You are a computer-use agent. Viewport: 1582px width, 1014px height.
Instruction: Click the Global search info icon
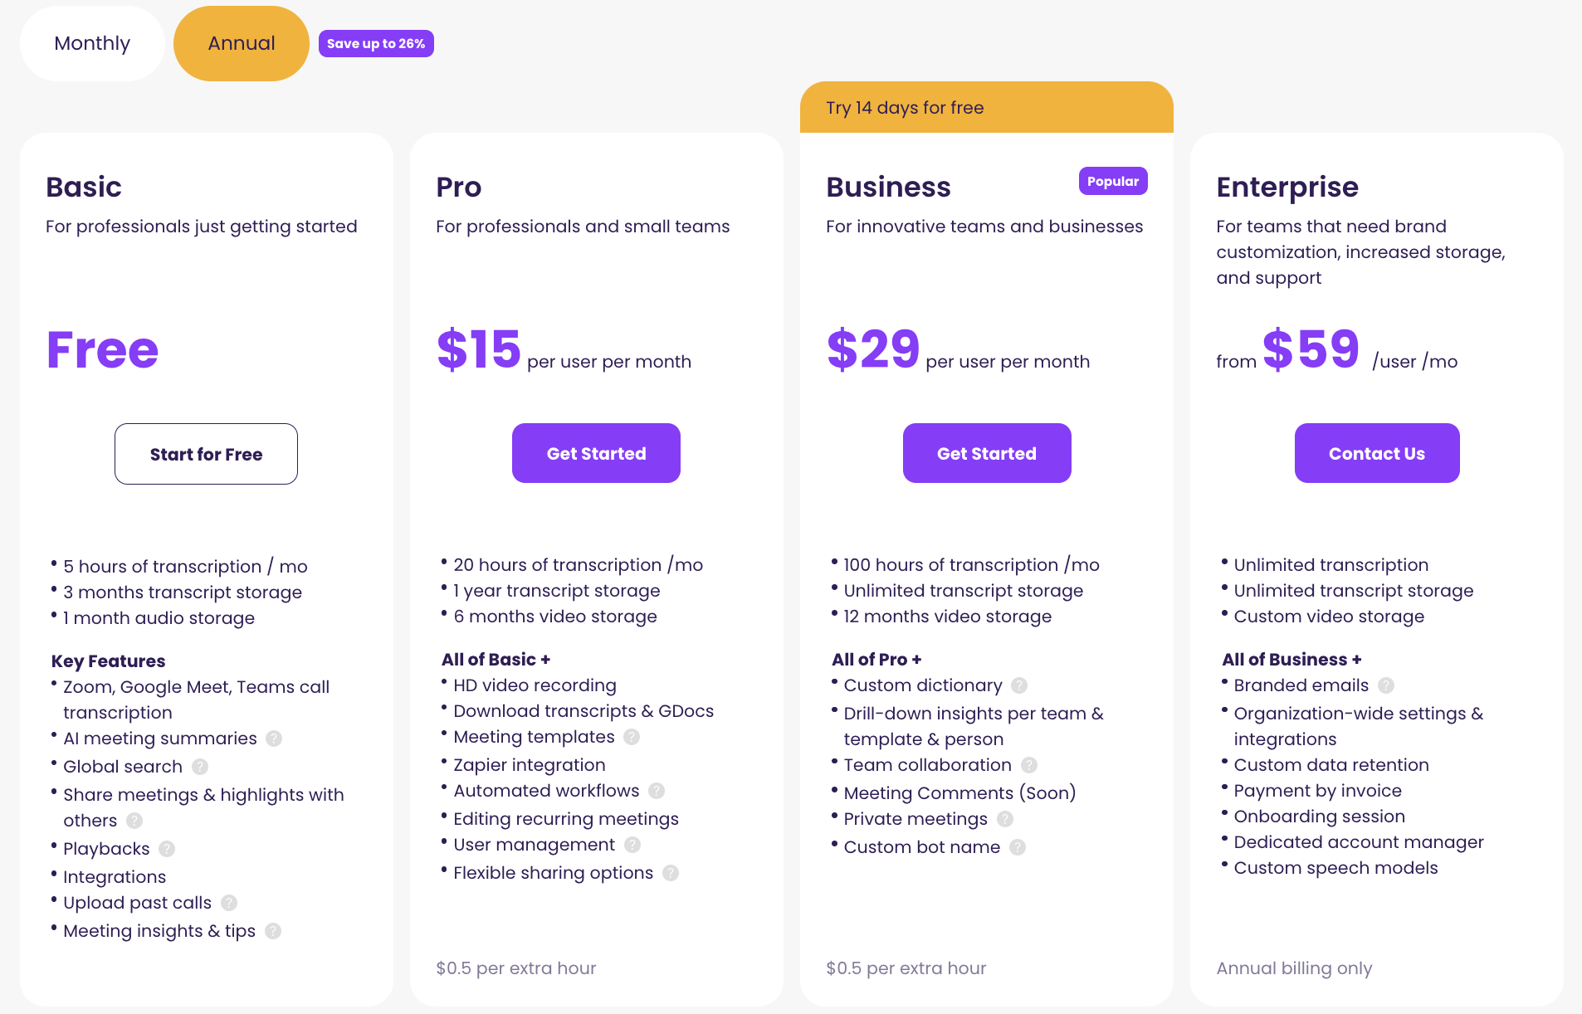pos(200,767)
